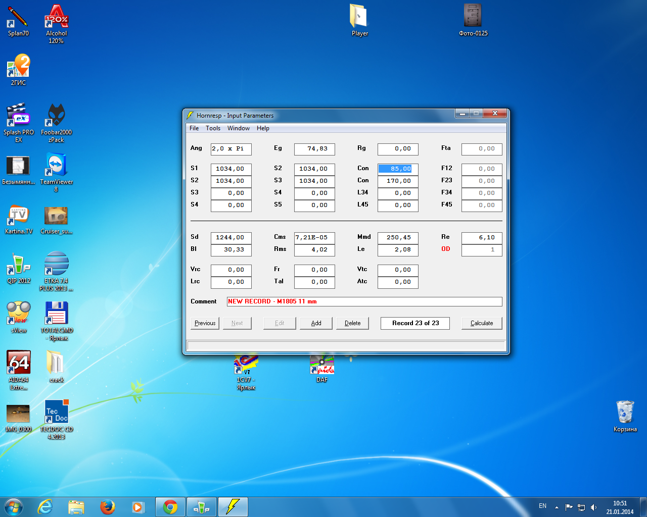
Task: Show hidden tray icons arrow
Action: 557,507
